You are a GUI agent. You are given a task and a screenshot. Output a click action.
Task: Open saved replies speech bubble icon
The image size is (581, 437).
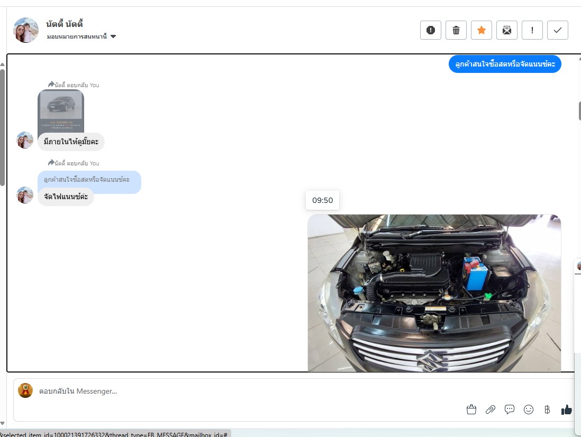(510, 410)
